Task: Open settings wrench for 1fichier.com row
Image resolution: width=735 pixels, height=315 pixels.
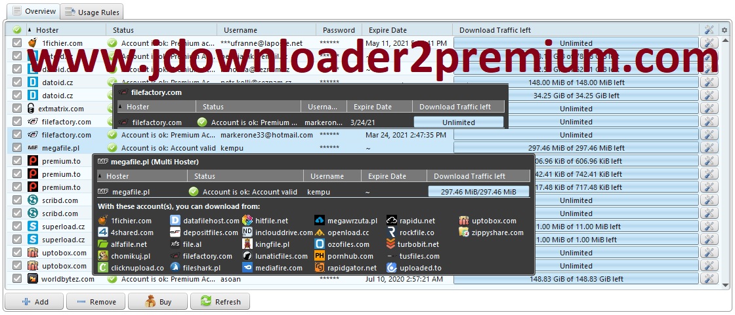Action: click(709, 43)
